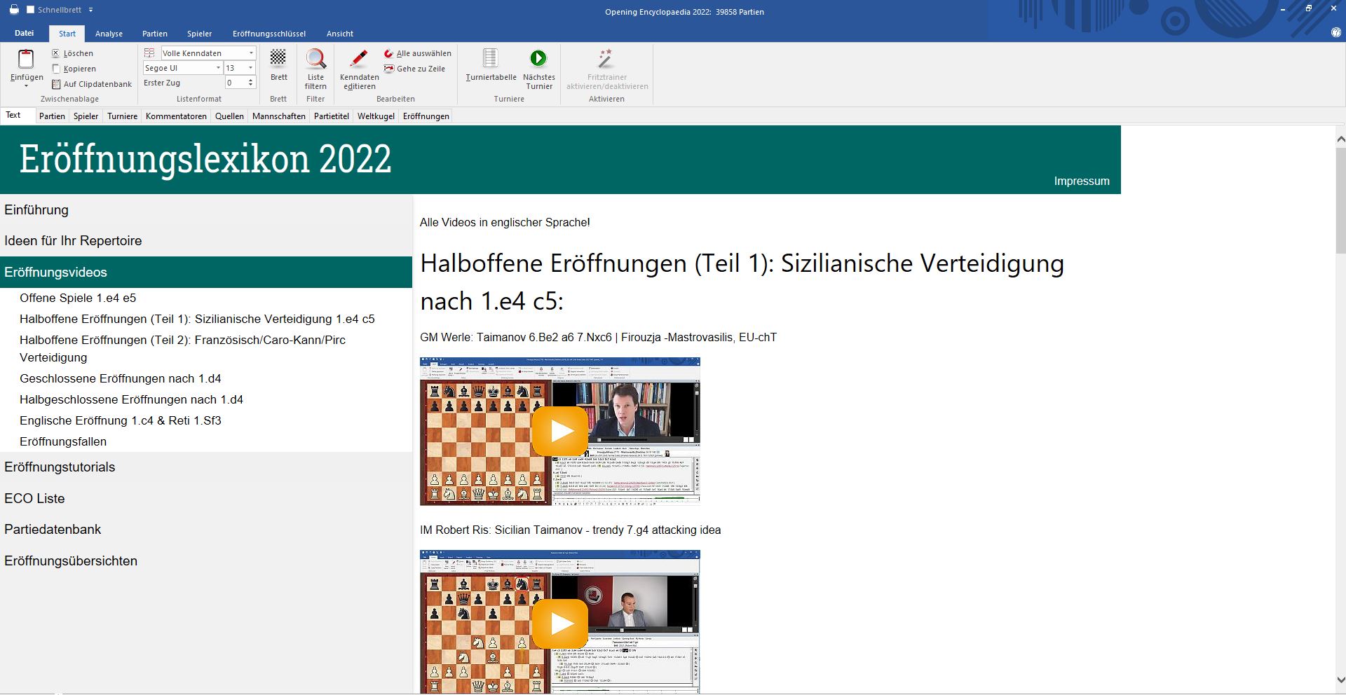Switch to the Analyse ribbon tab

click(x=109, y=34)
